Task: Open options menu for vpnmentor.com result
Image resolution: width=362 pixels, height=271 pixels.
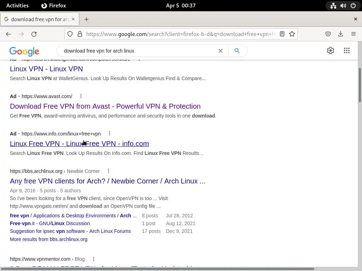Action: [x=93, y=259]
